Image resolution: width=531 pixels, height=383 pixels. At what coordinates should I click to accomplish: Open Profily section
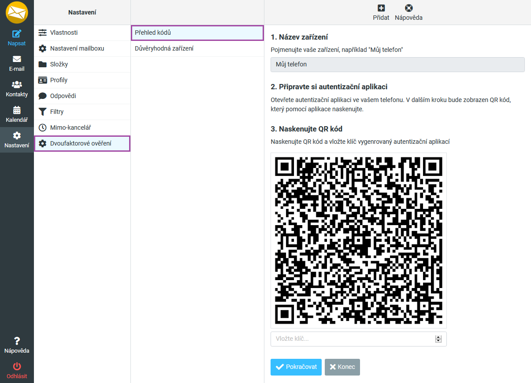[x=82, y=80]
